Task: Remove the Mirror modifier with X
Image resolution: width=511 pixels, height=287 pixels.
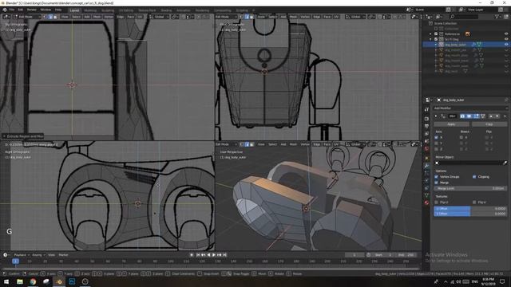Action: (x=505, y=116)
